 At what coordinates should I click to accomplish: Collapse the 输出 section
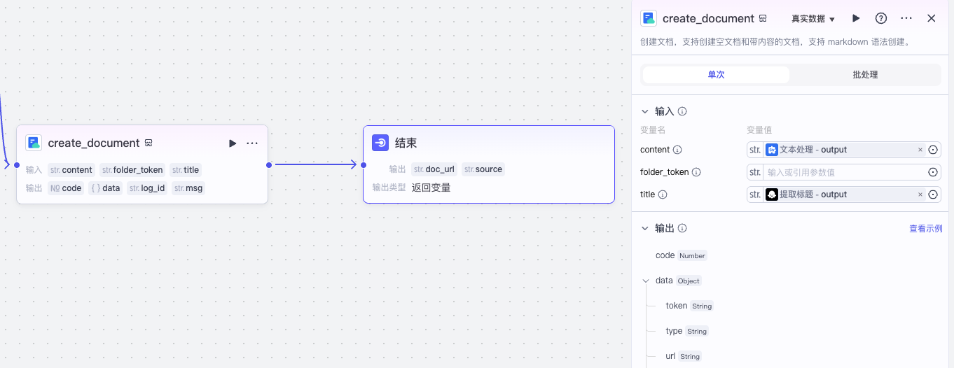pos(645,228)
